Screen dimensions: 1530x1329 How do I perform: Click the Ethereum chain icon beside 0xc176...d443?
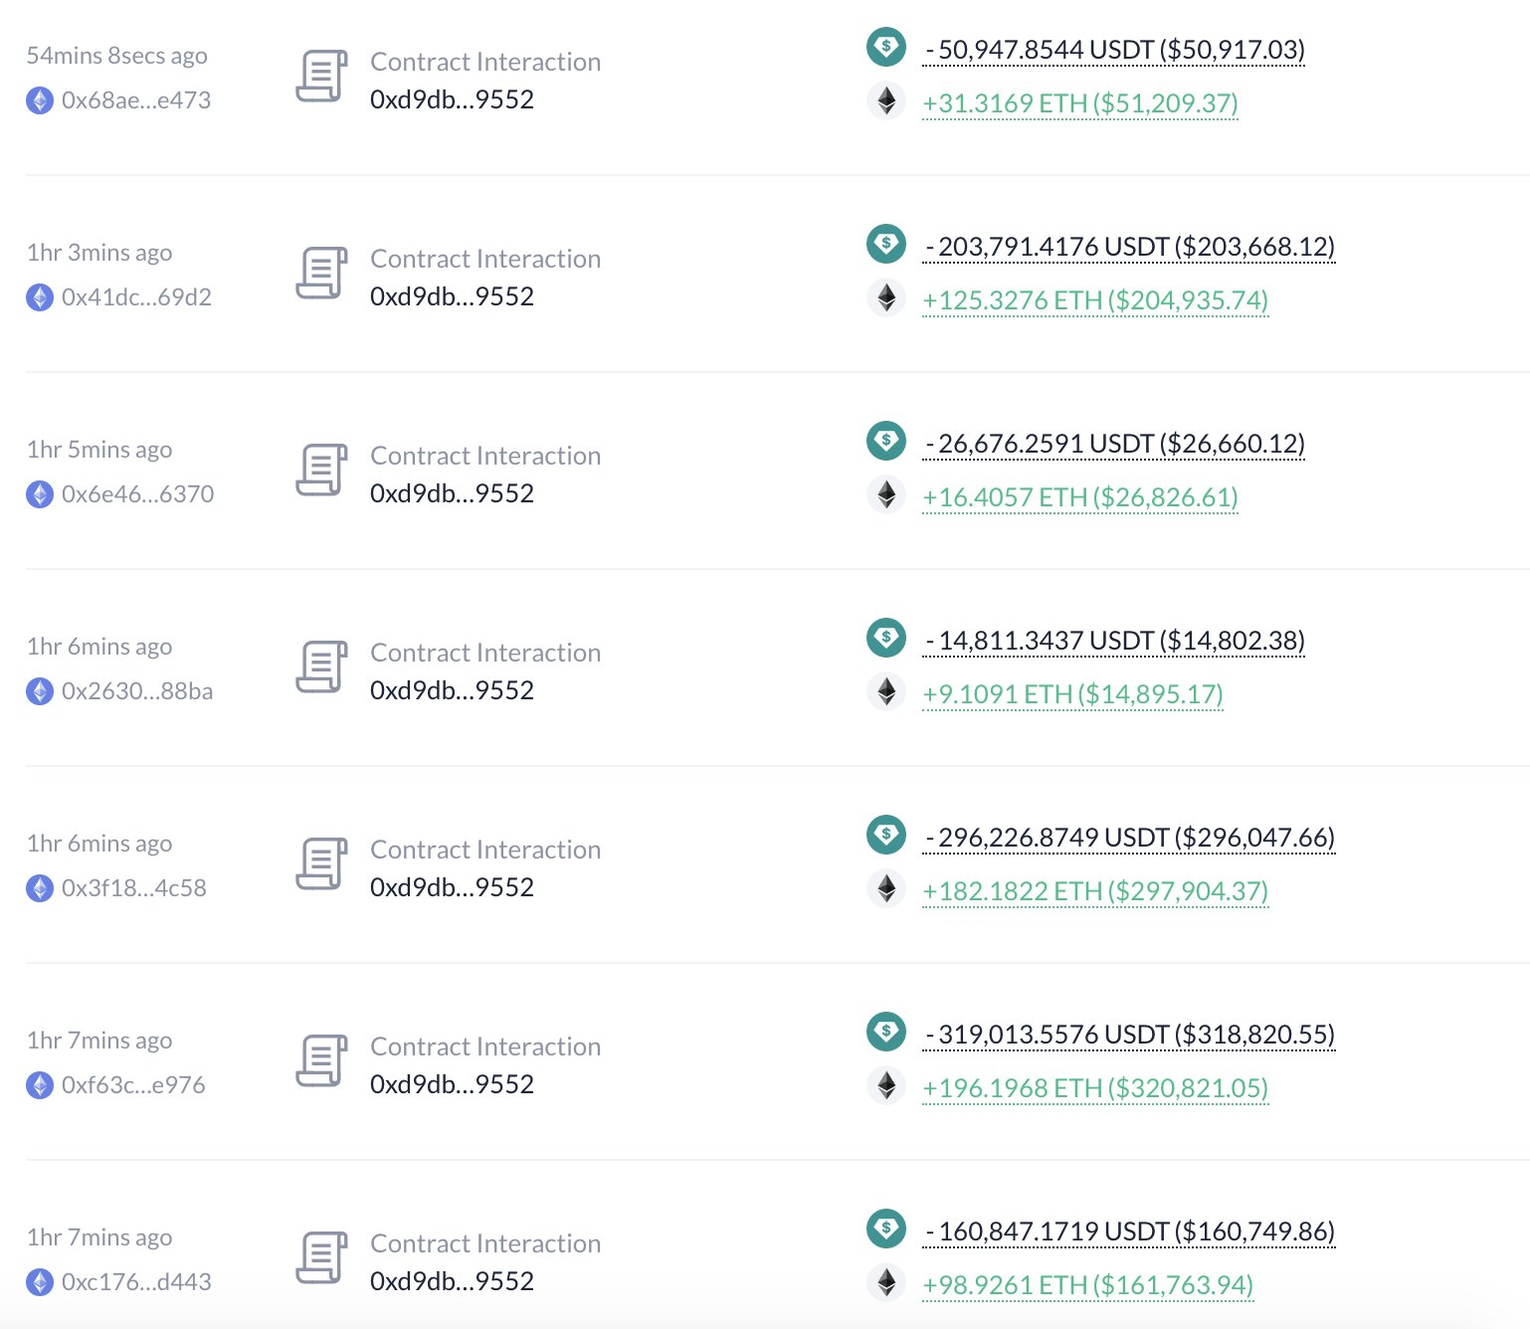point(40,1282)
